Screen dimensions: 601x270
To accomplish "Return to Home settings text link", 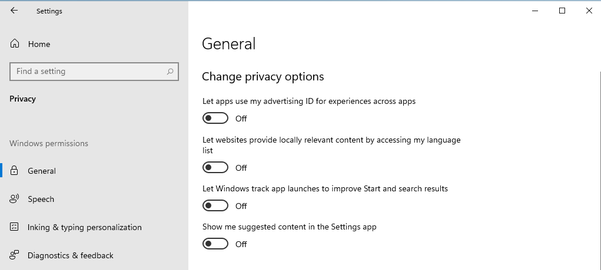I will tap(39, 44).
